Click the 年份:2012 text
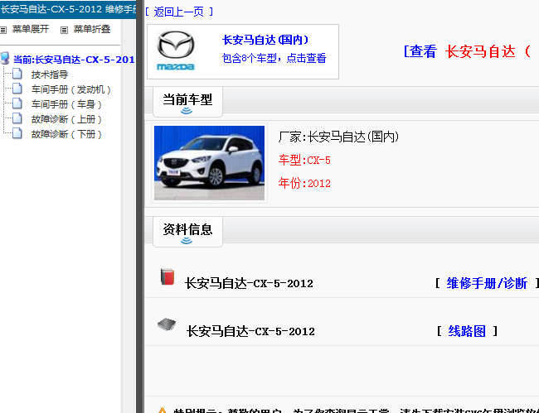Image resolution: width=539 pixels, height=413 pixels. [x=304, y=183]
